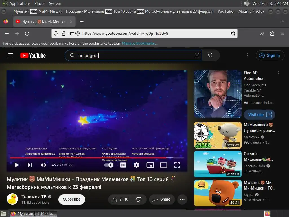Subscribe to Теремок ТВ channel
Image resolution: width=289 pixels, height=217 pixels.
(72, 199)
